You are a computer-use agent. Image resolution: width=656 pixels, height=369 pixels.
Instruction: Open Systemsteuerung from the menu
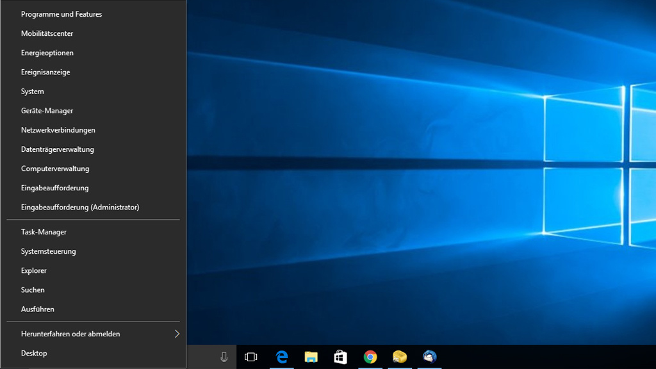click(49, 251)
